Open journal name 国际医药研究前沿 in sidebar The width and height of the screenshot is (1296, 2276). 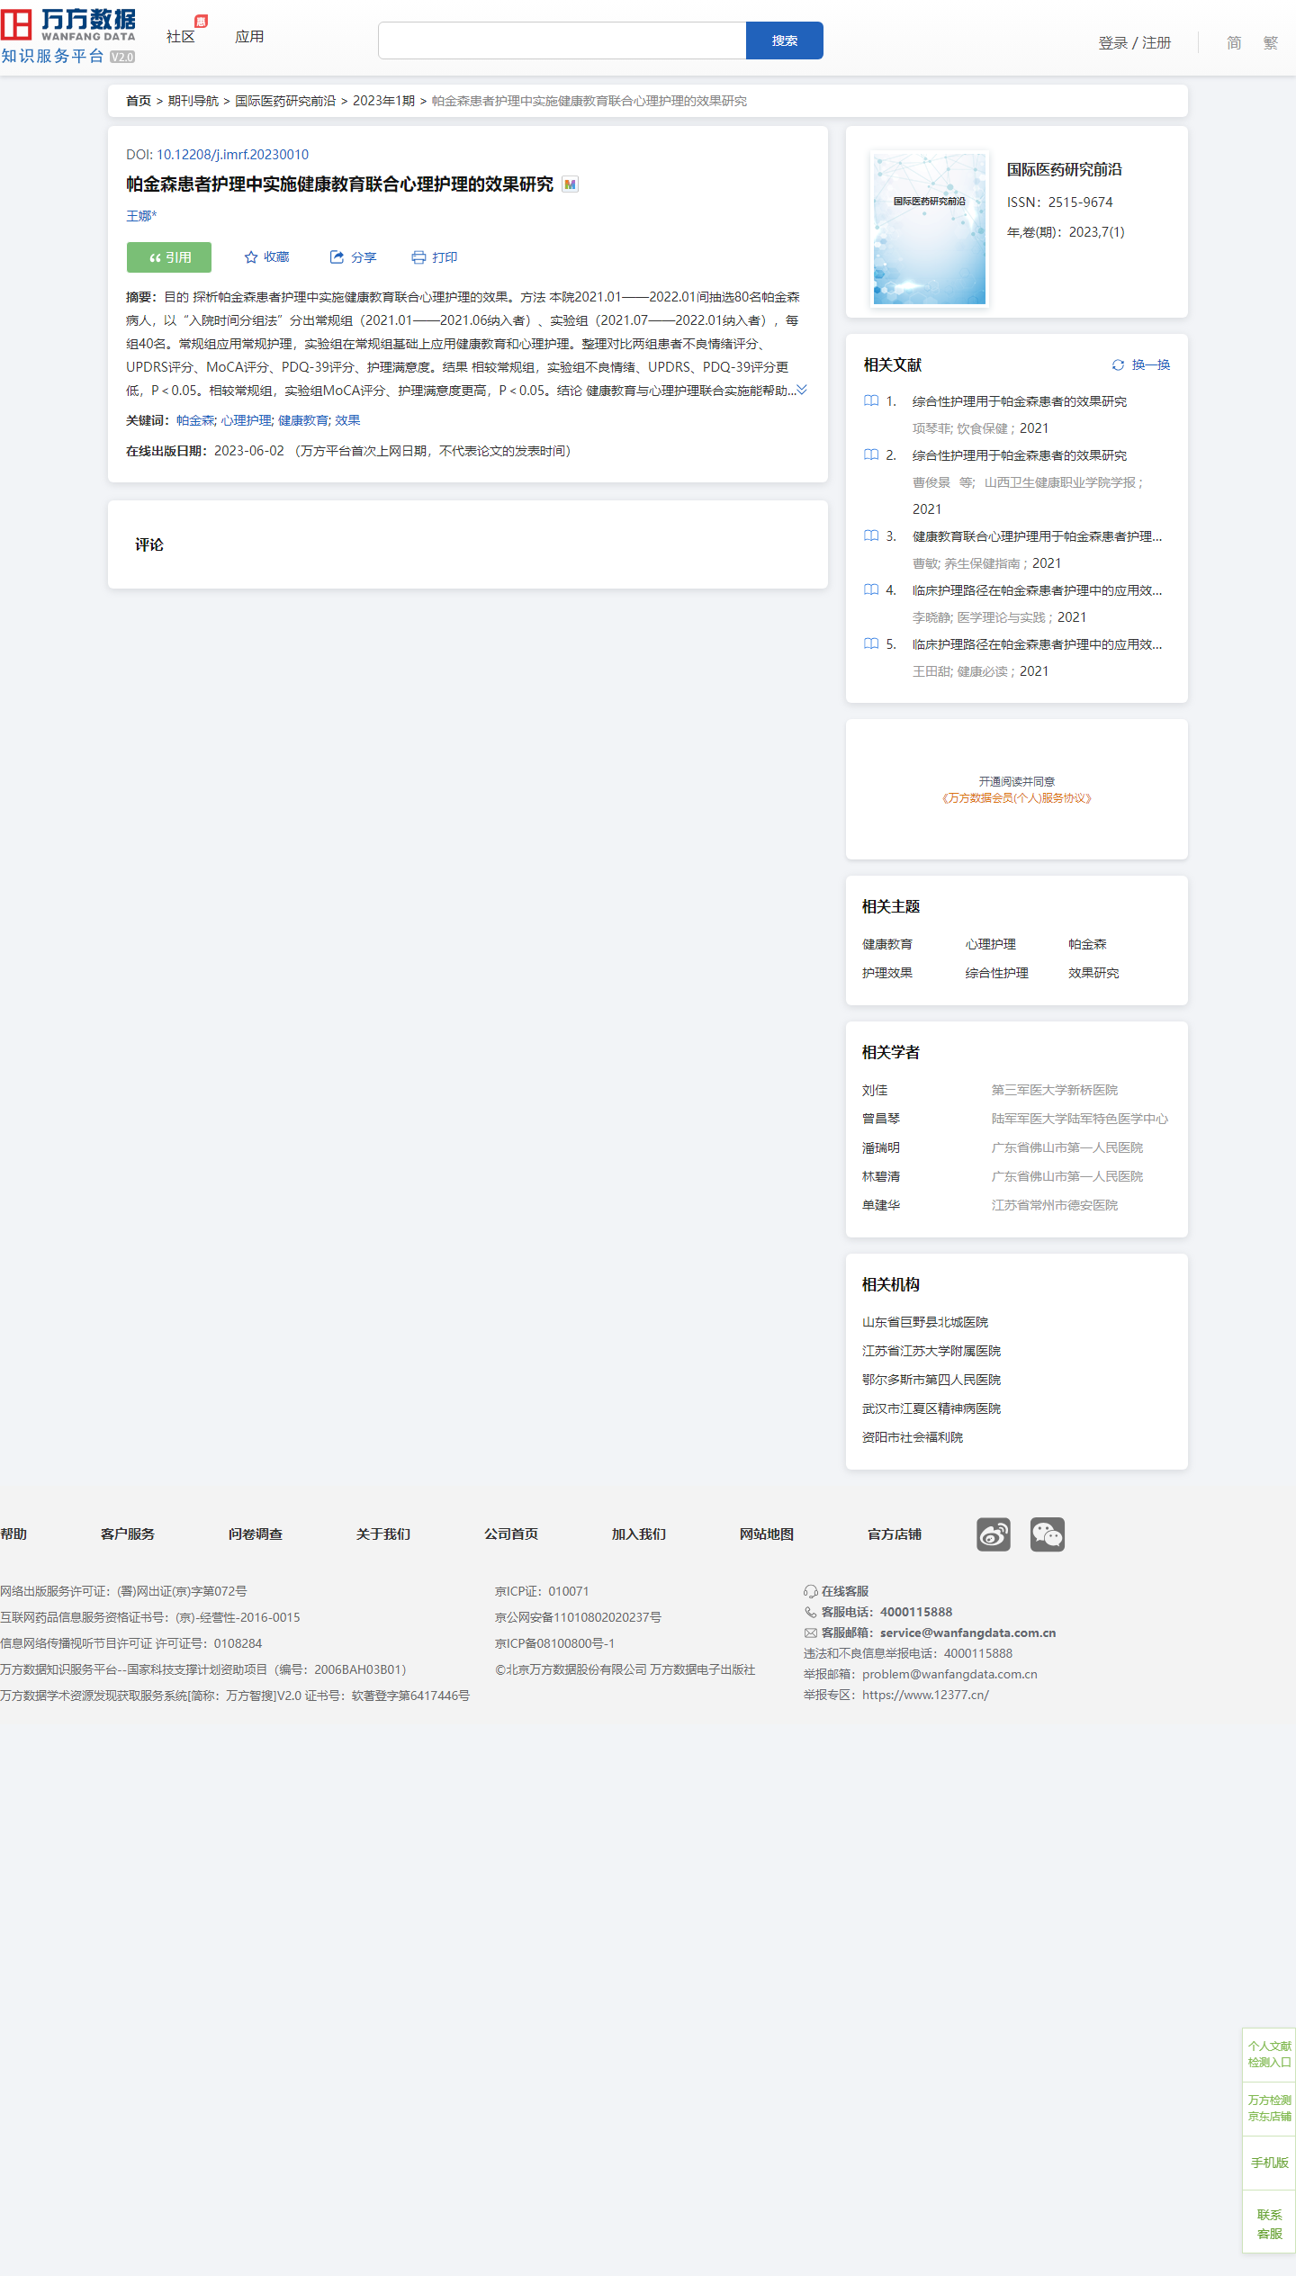(1064, 170)
